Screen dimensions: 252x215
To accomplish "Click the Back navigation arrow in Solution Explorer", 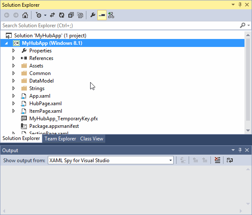I will click(7, 15).
